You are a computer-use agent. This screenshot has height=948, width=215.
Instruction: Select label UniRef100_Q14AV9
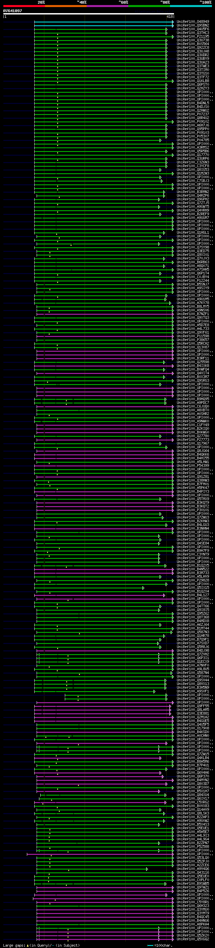193,809
